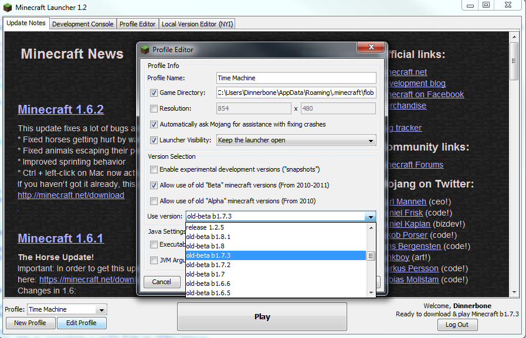Open the Minecraft Forums link
The height and width of the screenshot is (338, 526).
pyautogui.click(x=415, y=165)
